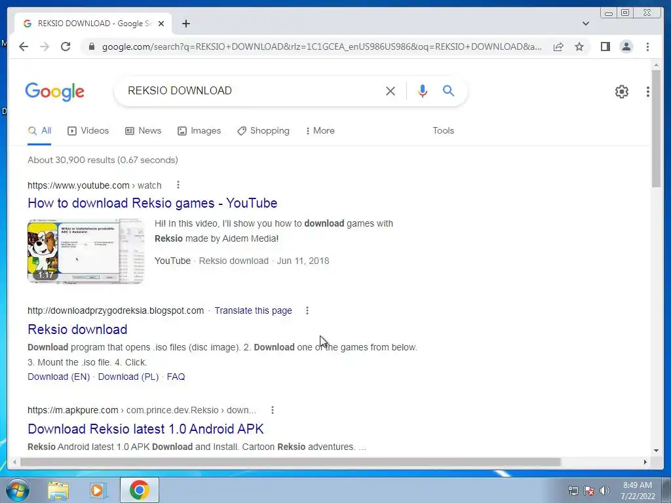This screenshot has width=671, height=503.
Task: Click the m.apkpure.com result URL text
Action: point(142,410)
